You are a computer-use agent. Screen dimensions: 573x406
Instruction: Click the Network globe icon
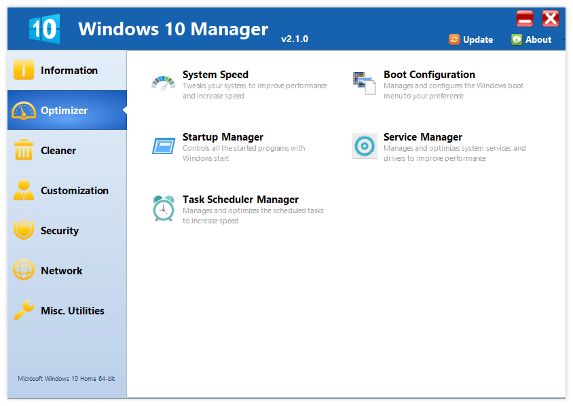coord(24,270)
